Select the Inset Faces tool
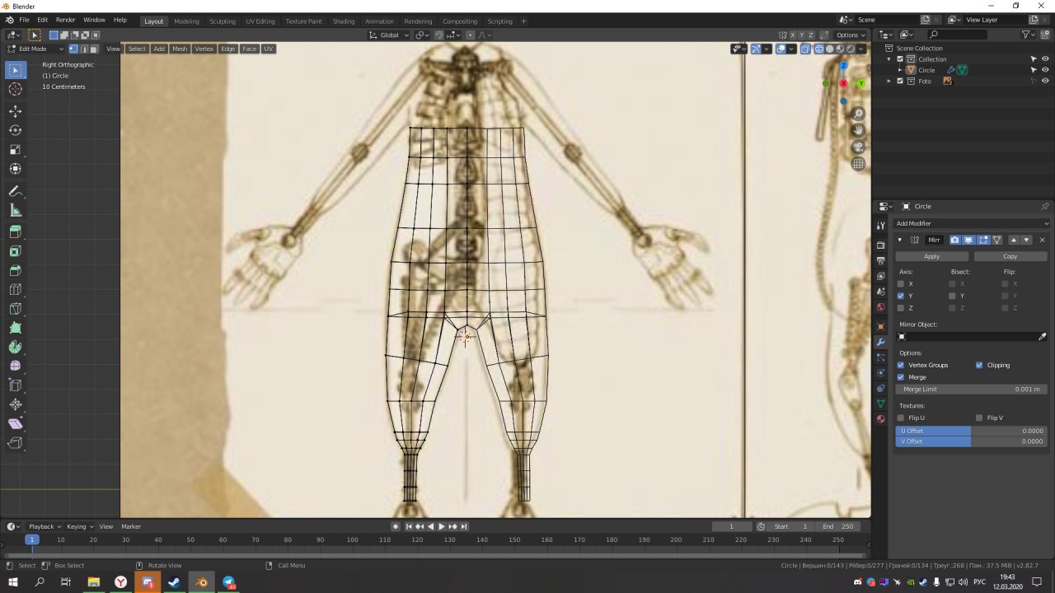This screenshot has width=1055, height=593. click(x=15, y=251)
